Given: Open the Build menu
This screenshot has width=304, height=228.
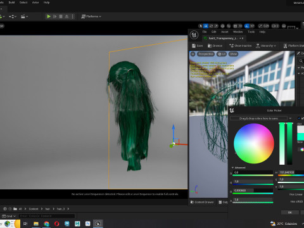Looking at the screenshot, I should pyautogui.click(x=11, y=3).
